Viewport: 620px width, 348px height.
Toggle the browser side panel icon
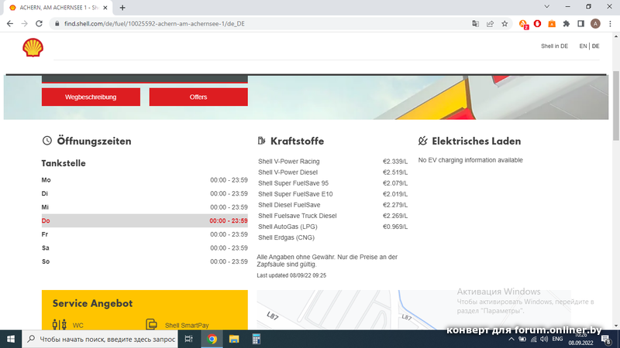(580, 24)
